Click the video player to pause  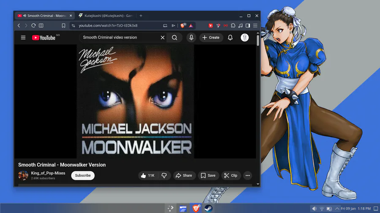(135, 101)
